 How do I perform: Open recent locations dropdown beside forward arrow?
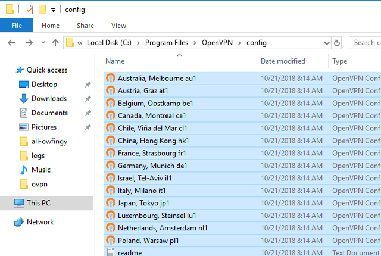(x=43, y=42)
